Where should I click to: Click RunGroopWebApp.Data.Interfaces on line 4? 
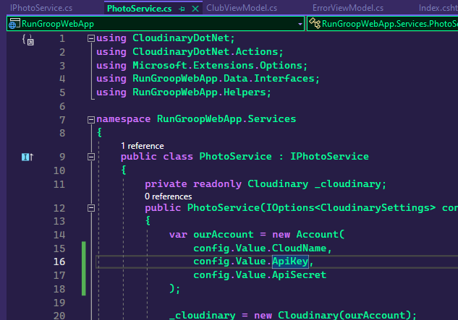tap(224, 79)
